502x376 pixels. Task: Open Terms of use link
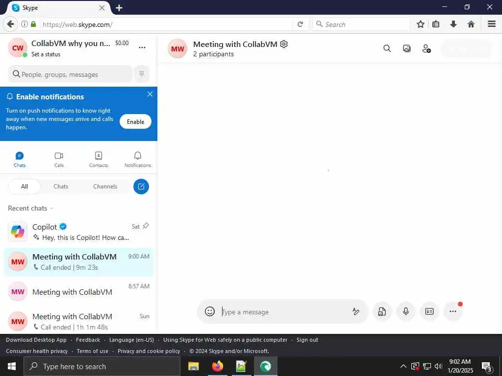pyautogui.click(x=93, y=351)
